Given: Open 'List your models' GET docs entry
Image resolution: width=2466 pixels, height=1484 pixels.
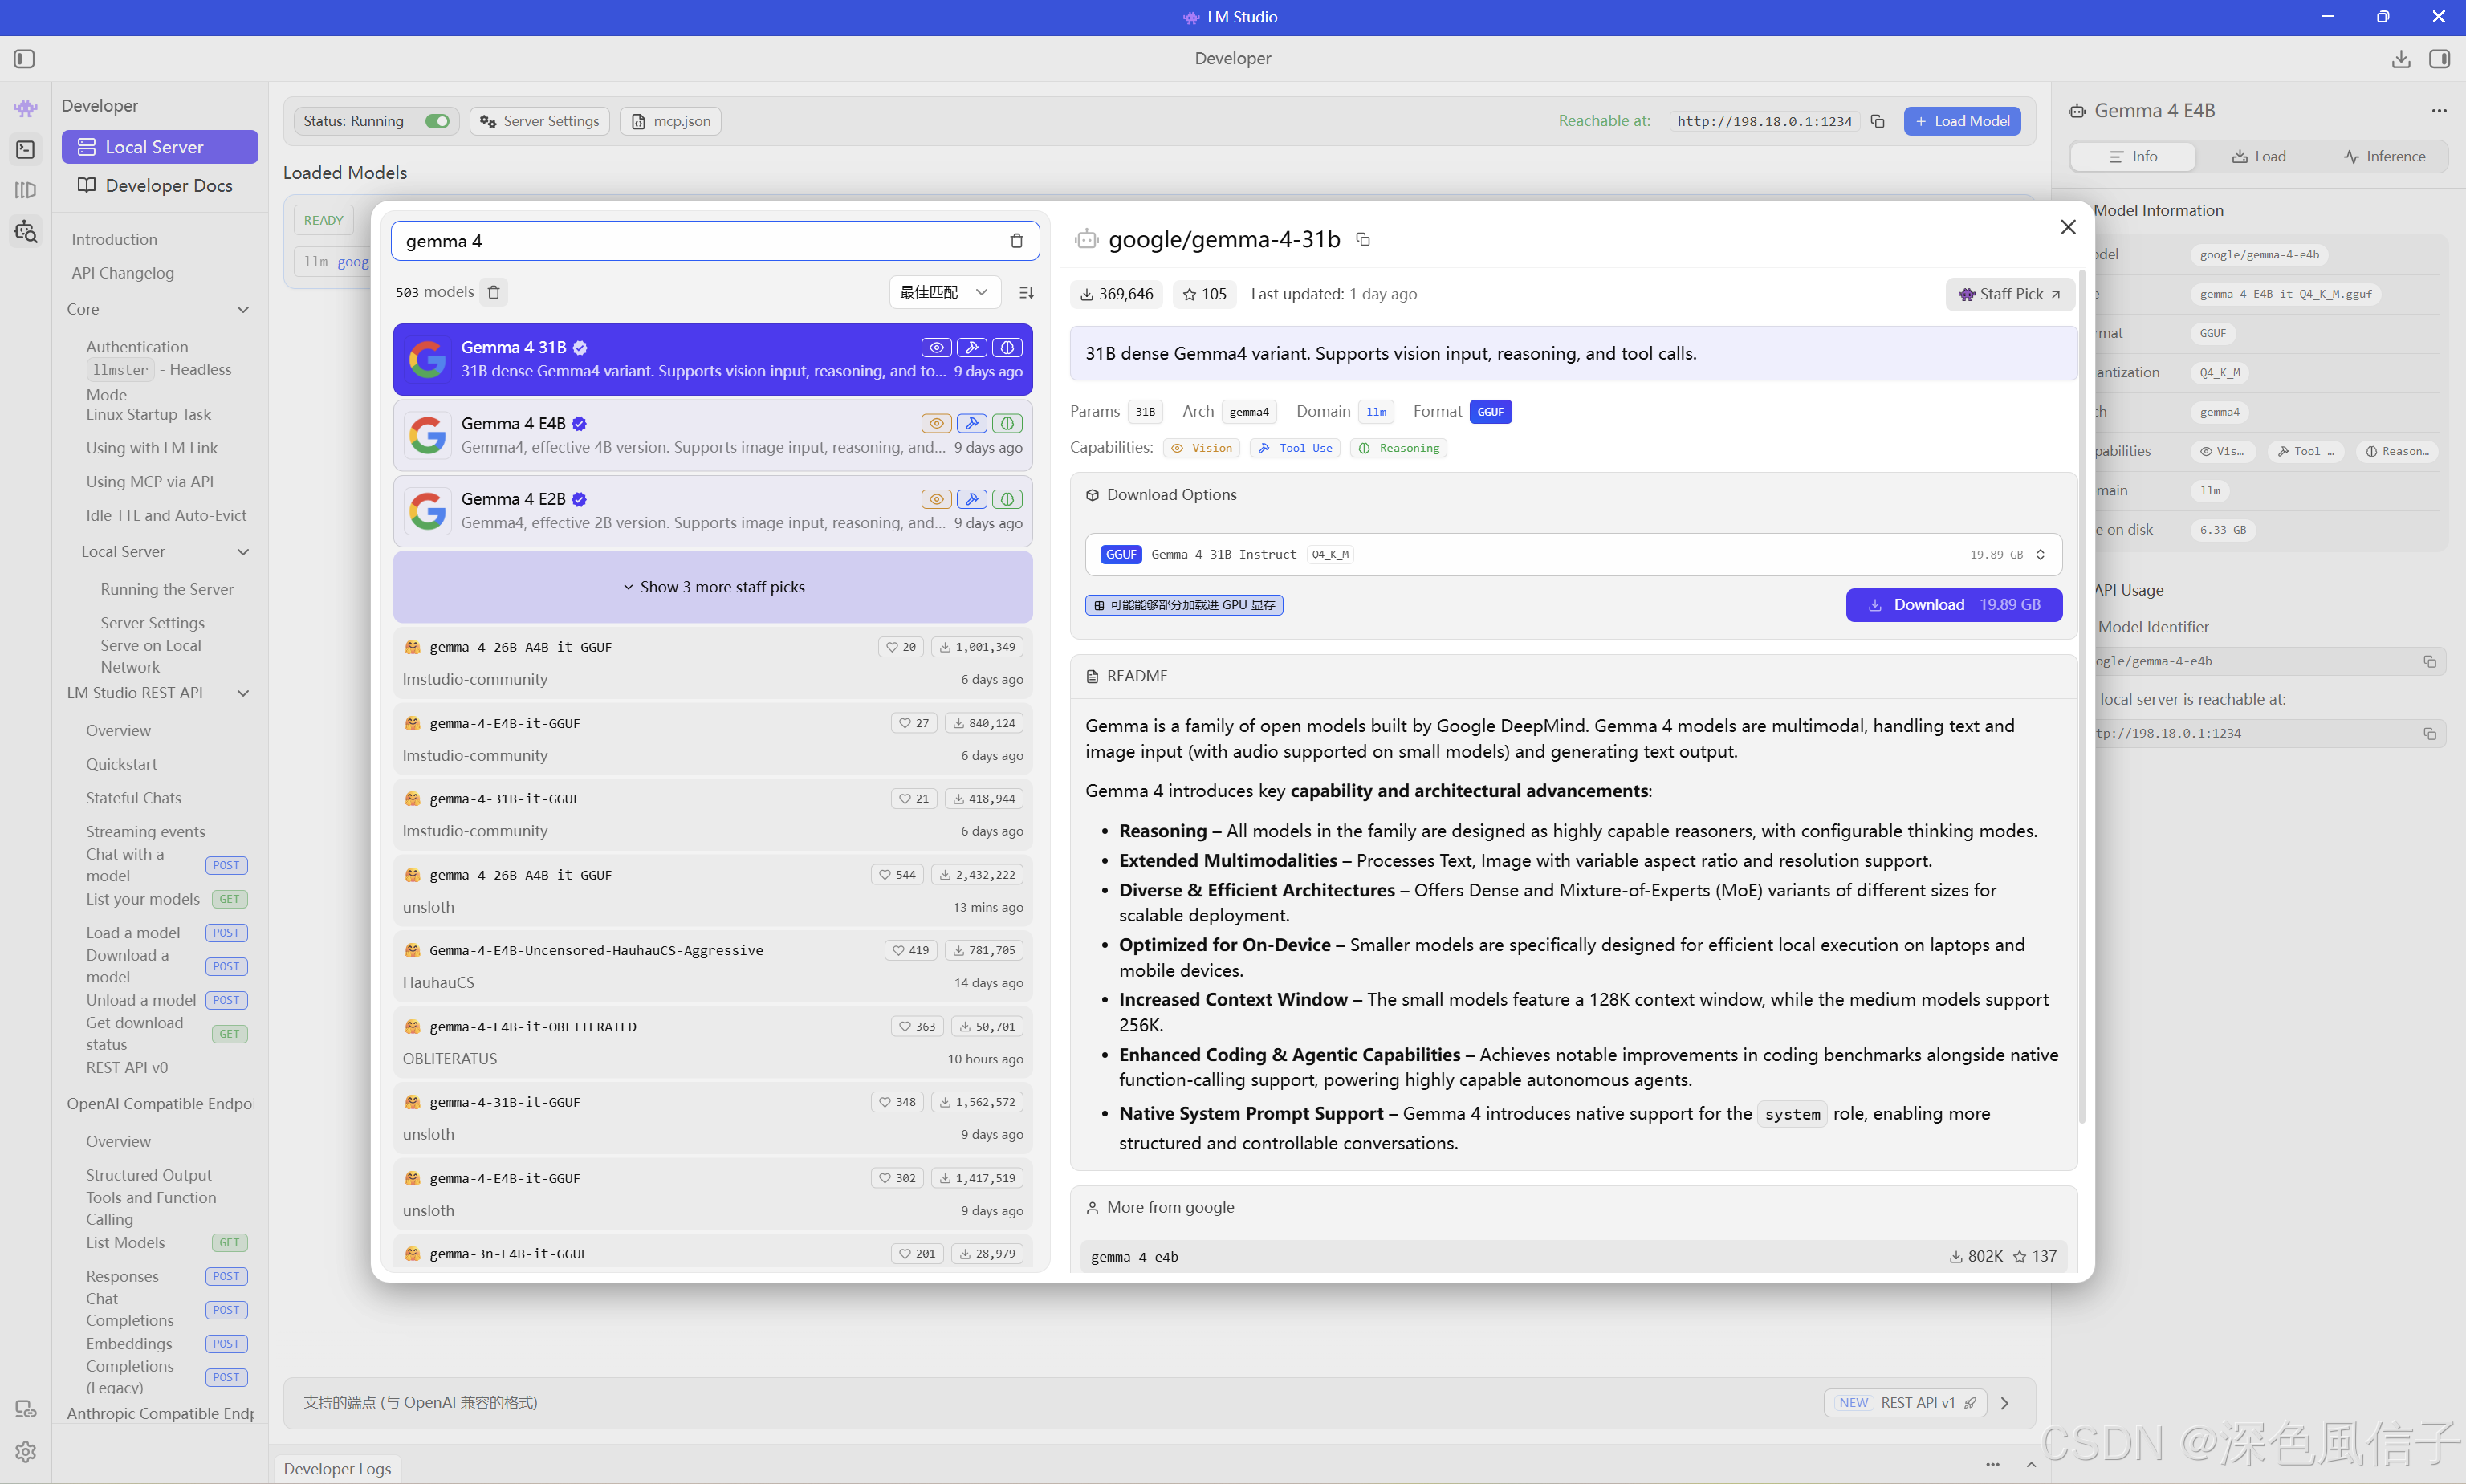Looking at the screenshot, I should click(166, 899).
